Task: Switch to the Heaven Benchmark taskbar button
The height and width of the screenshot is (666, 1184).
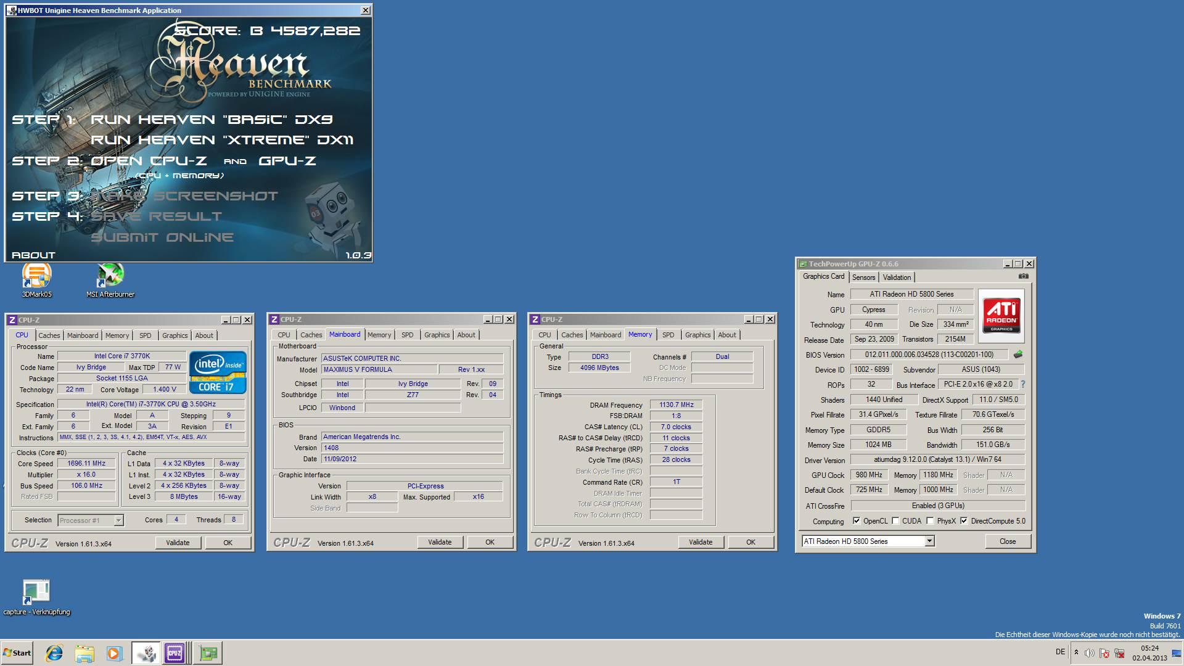Action: coord(146,652)
